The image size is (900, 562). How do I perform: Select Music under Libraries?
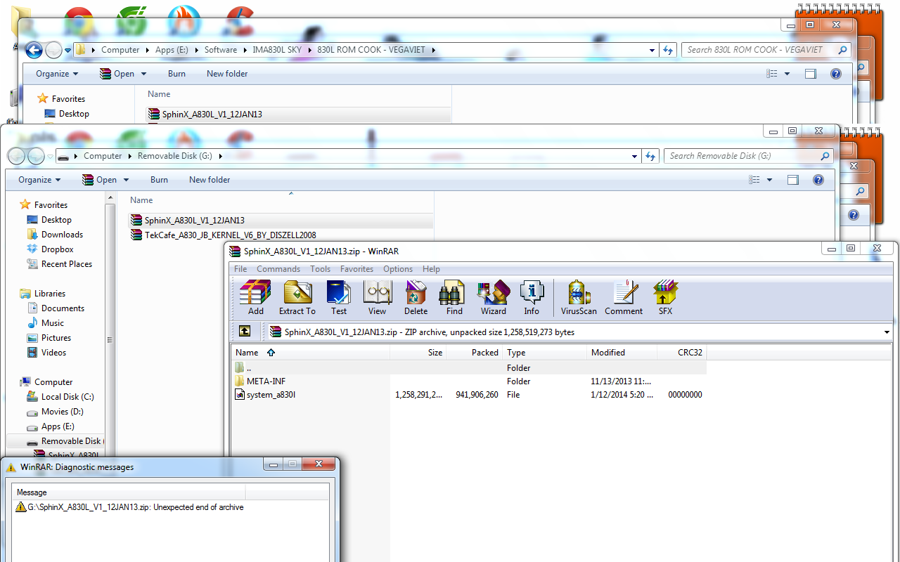53,323
